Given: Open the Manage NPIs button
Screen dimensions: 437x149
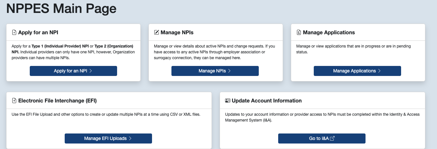Looking at the screenshot, I should [x=215, y=71].
